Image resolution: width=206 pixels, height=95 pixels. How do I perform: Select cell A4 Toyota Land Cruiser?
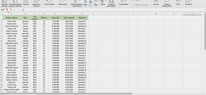pos(12,26)
